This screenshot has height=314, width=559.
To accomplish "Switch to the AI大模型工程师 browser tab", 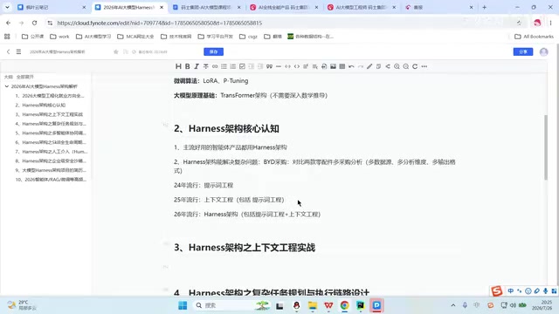I will [x=362, y=7].
